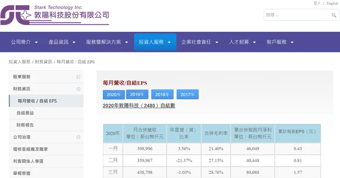Expand the 公司簡介 dropdown arrow
Viewport: 340px width, 178px height.
click(36, 42)
